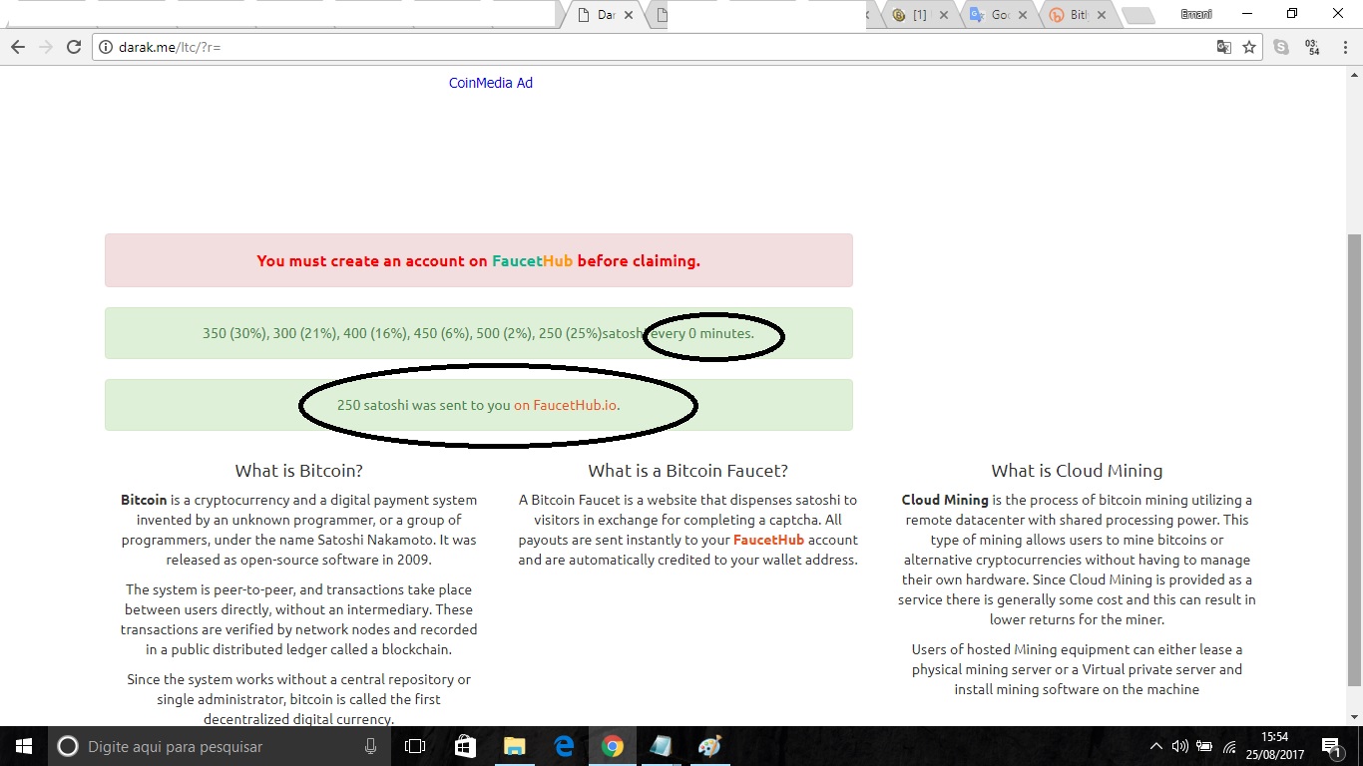Reload the darak.me page
This screenshot has height=766, width=1363.
click(x=74, y=47)
